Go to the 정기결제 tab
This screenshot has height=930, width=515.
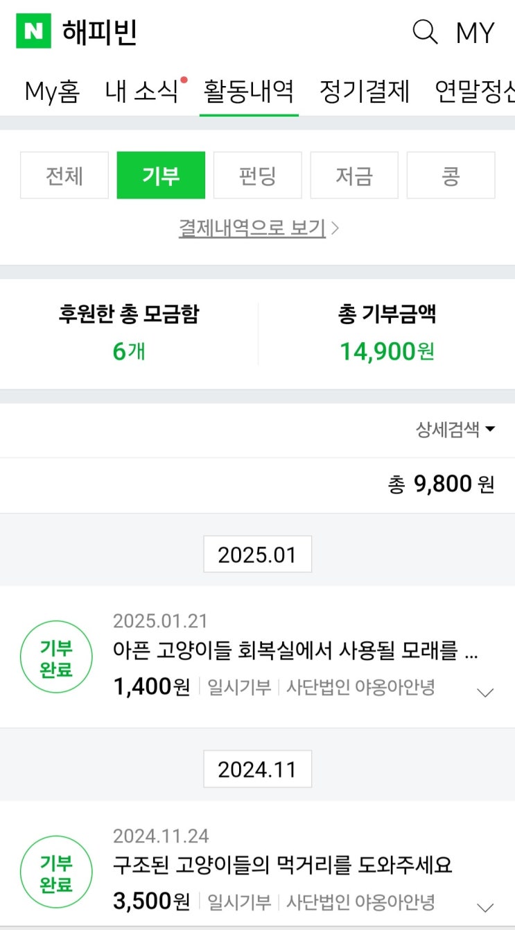click(x=365, y=92)
